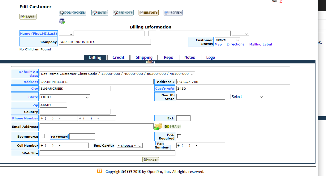View customer History
Viewport: 326px width, 176px height.
pyautogui.click(x=148, y=13)
